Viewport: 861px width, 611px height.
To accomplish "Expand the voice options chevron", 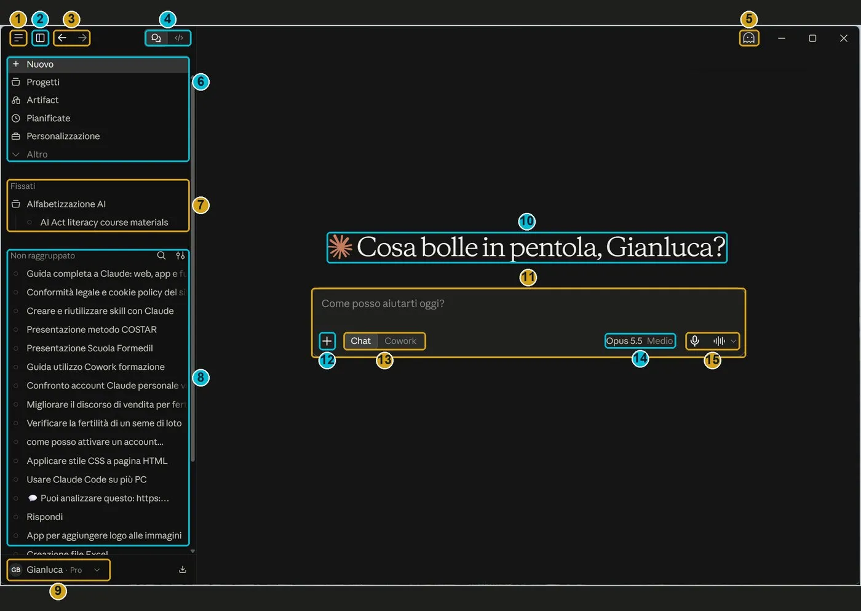I will pyautogui.click(x=733, y=341).
